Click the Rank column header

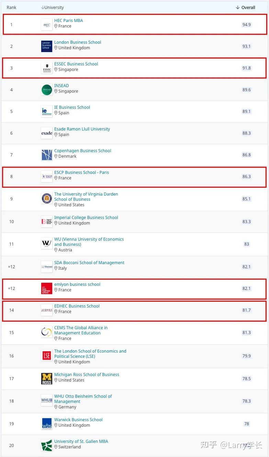[x=12, y=8]
